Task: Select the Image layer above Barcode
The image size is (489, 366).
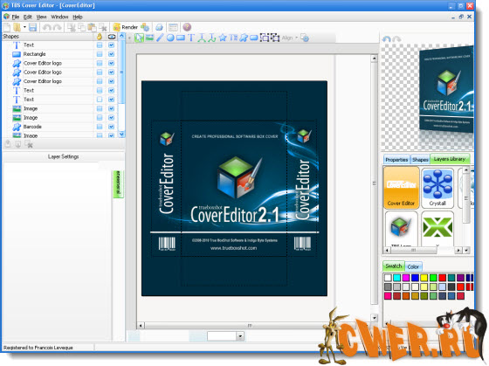Action: (x=59, y=118)
